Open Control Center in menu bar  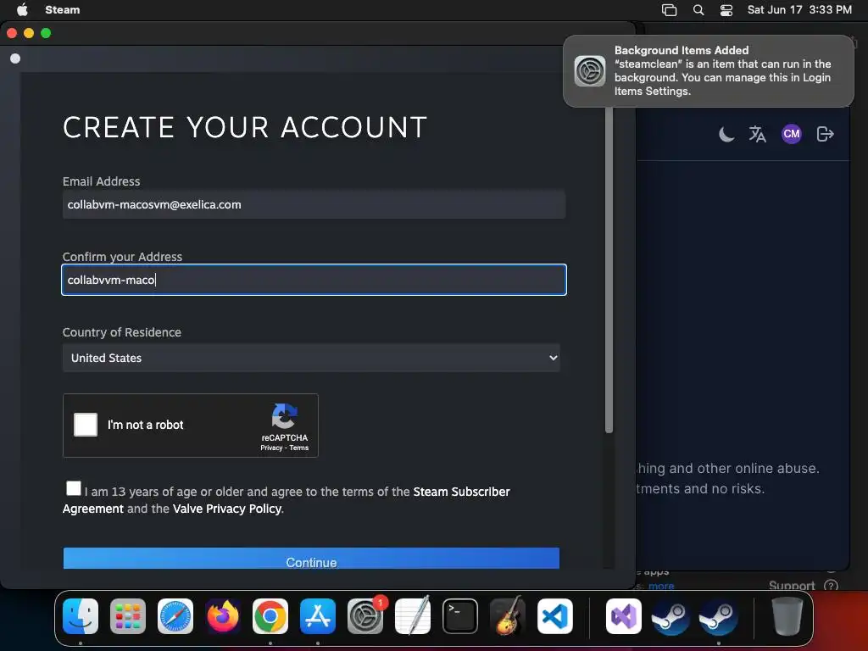pyautogui.click(x=726, y=10)
